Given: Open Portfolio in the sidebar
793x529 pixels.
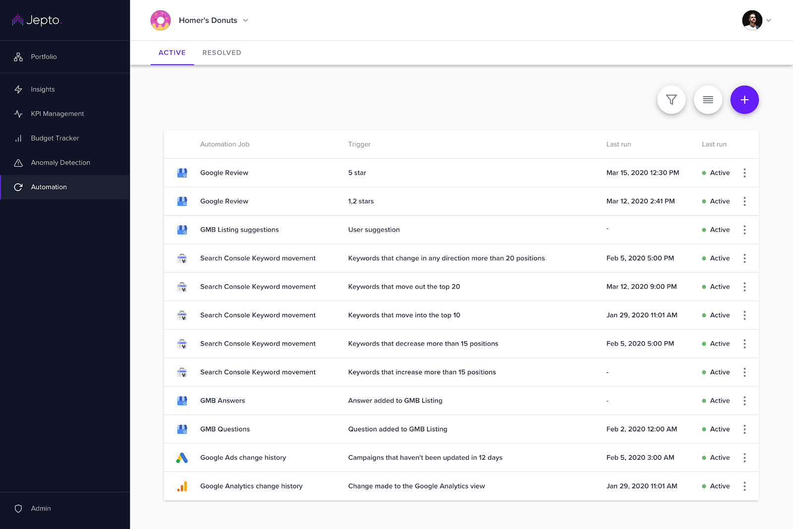Looking at the screenshot, I should pyautogui.click(x=65, y=57).
